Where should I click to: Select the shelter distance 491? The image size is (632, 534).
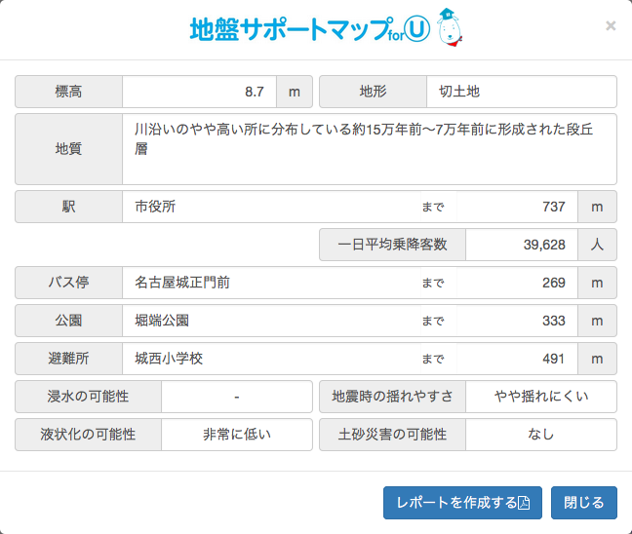pyautogui.click(x=553, y=359)
